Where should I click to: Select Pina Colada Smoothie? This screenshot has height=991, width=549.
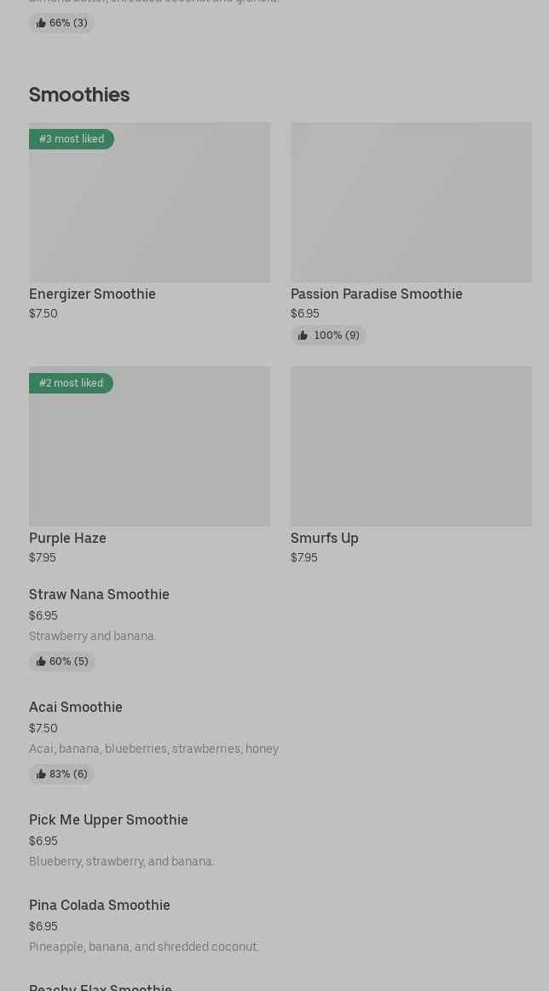coord(100,905)
